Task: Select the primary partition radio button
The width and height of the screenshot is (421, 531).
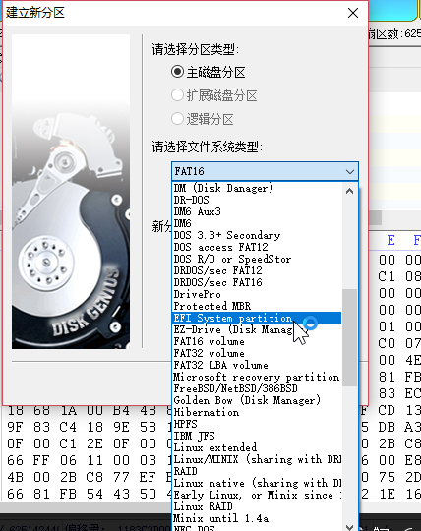Action: pos(177,72)
